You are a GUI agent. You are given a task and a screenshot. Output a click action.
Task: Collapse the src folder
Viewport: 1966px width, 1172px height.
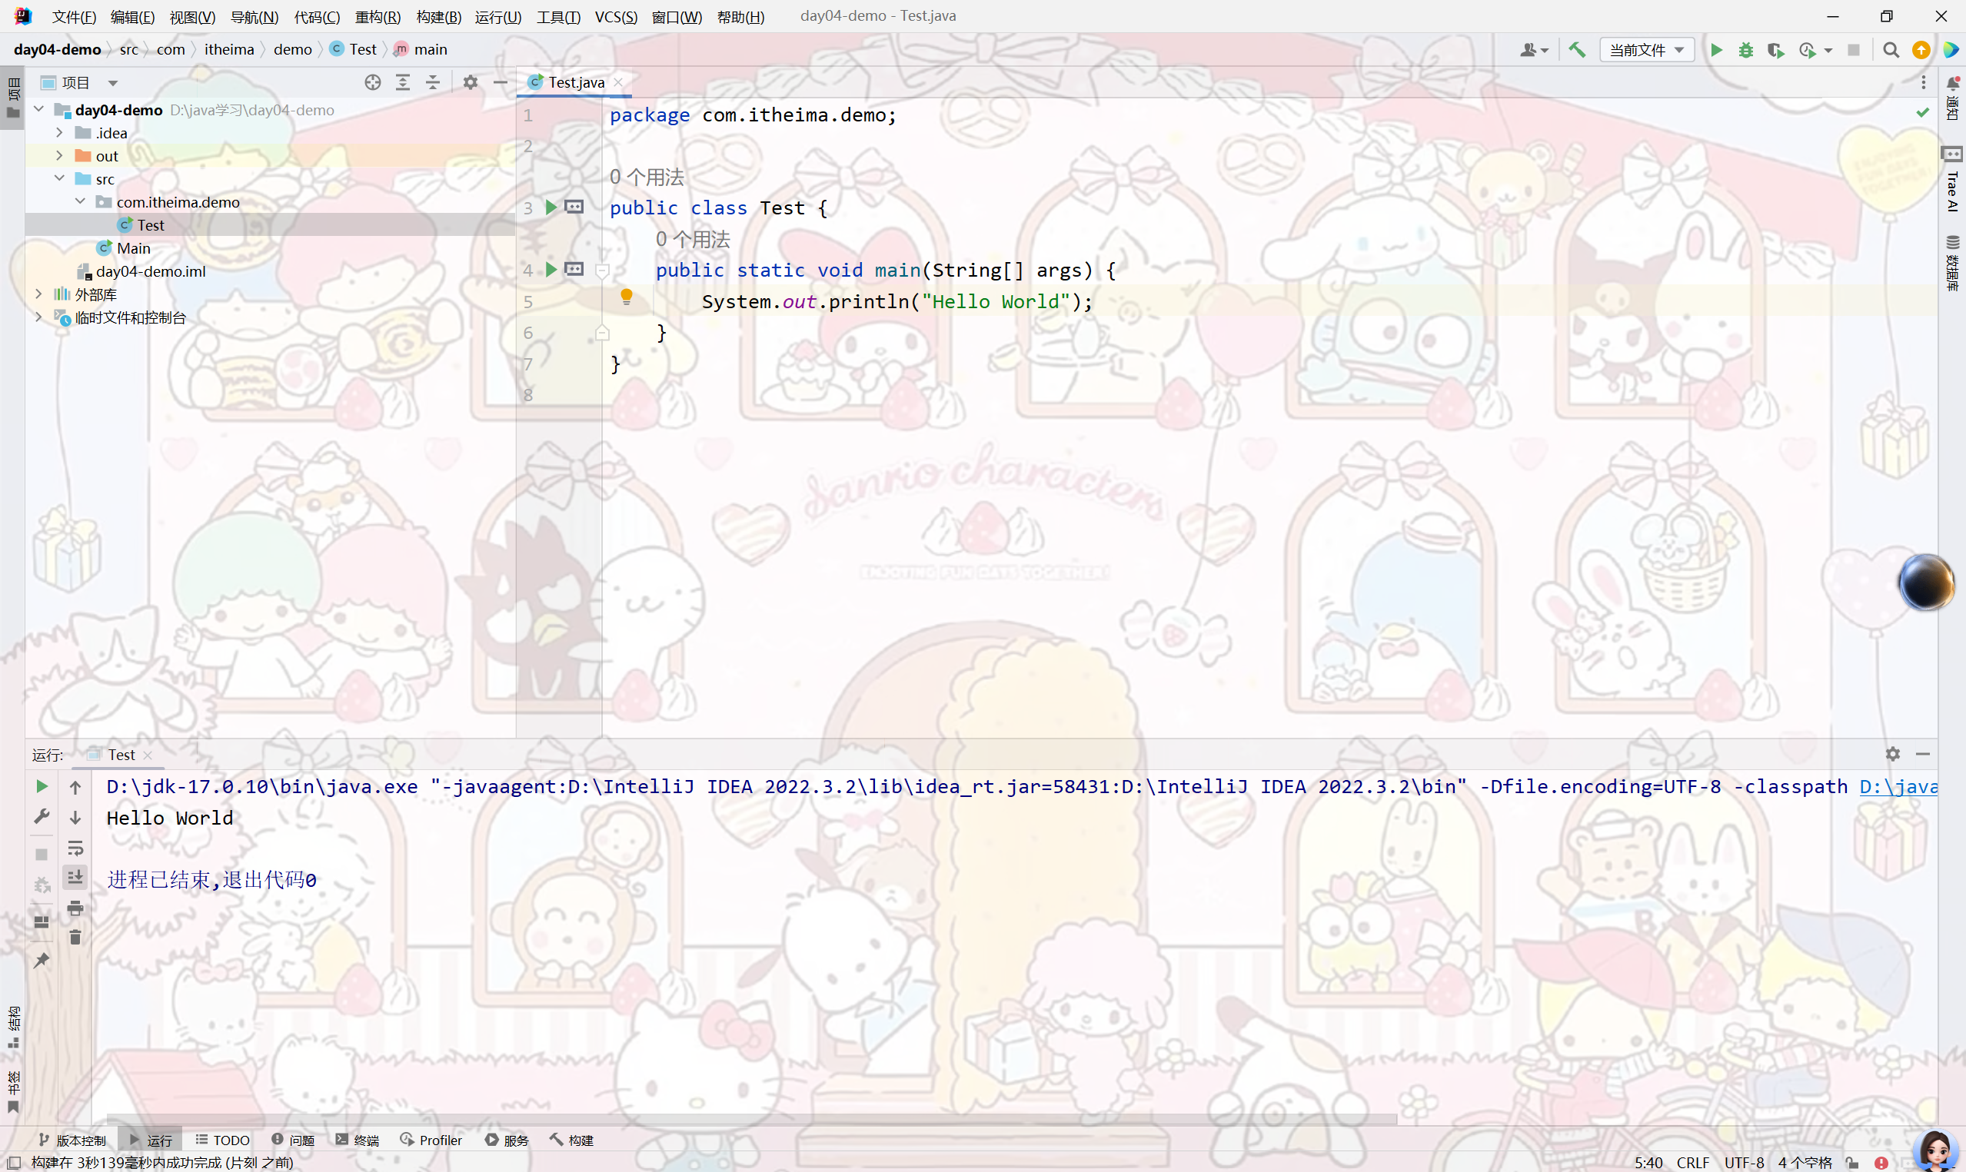(x=59, y=178)
